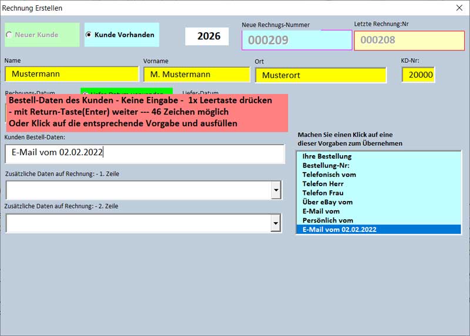Click the Neue Rechnungs-Nummer field 000209
470x336 pixels.
tap(297, 40)
